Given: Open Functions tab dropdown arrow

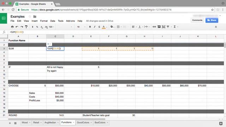Looking at the screenshot, I should (73, 122).
